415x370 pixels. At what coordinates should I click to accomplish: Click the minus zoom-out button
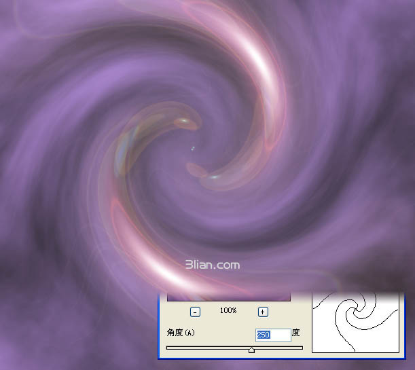195,312
